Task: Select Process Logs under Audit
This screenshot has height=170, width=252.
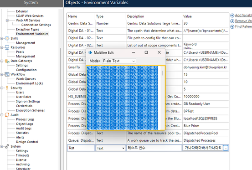Action: coord(25,119)
